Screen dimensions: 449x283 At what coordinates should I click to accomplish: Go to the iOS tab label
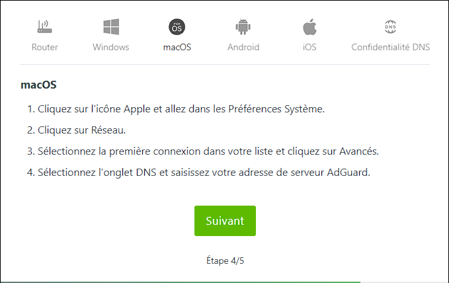pyautogui.click(x=309, y=47)
